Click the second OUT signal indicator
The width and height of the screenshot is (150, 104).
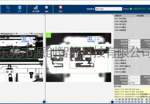[x=123, y=102]
